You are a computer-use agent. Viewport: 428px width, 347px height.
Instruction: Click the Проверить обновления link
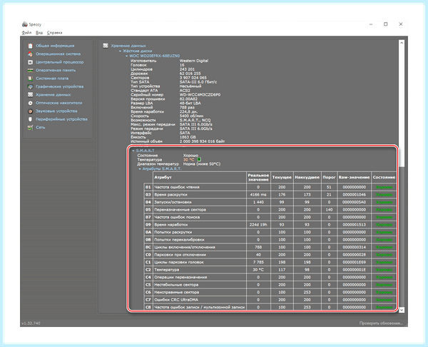coord(381,323)
